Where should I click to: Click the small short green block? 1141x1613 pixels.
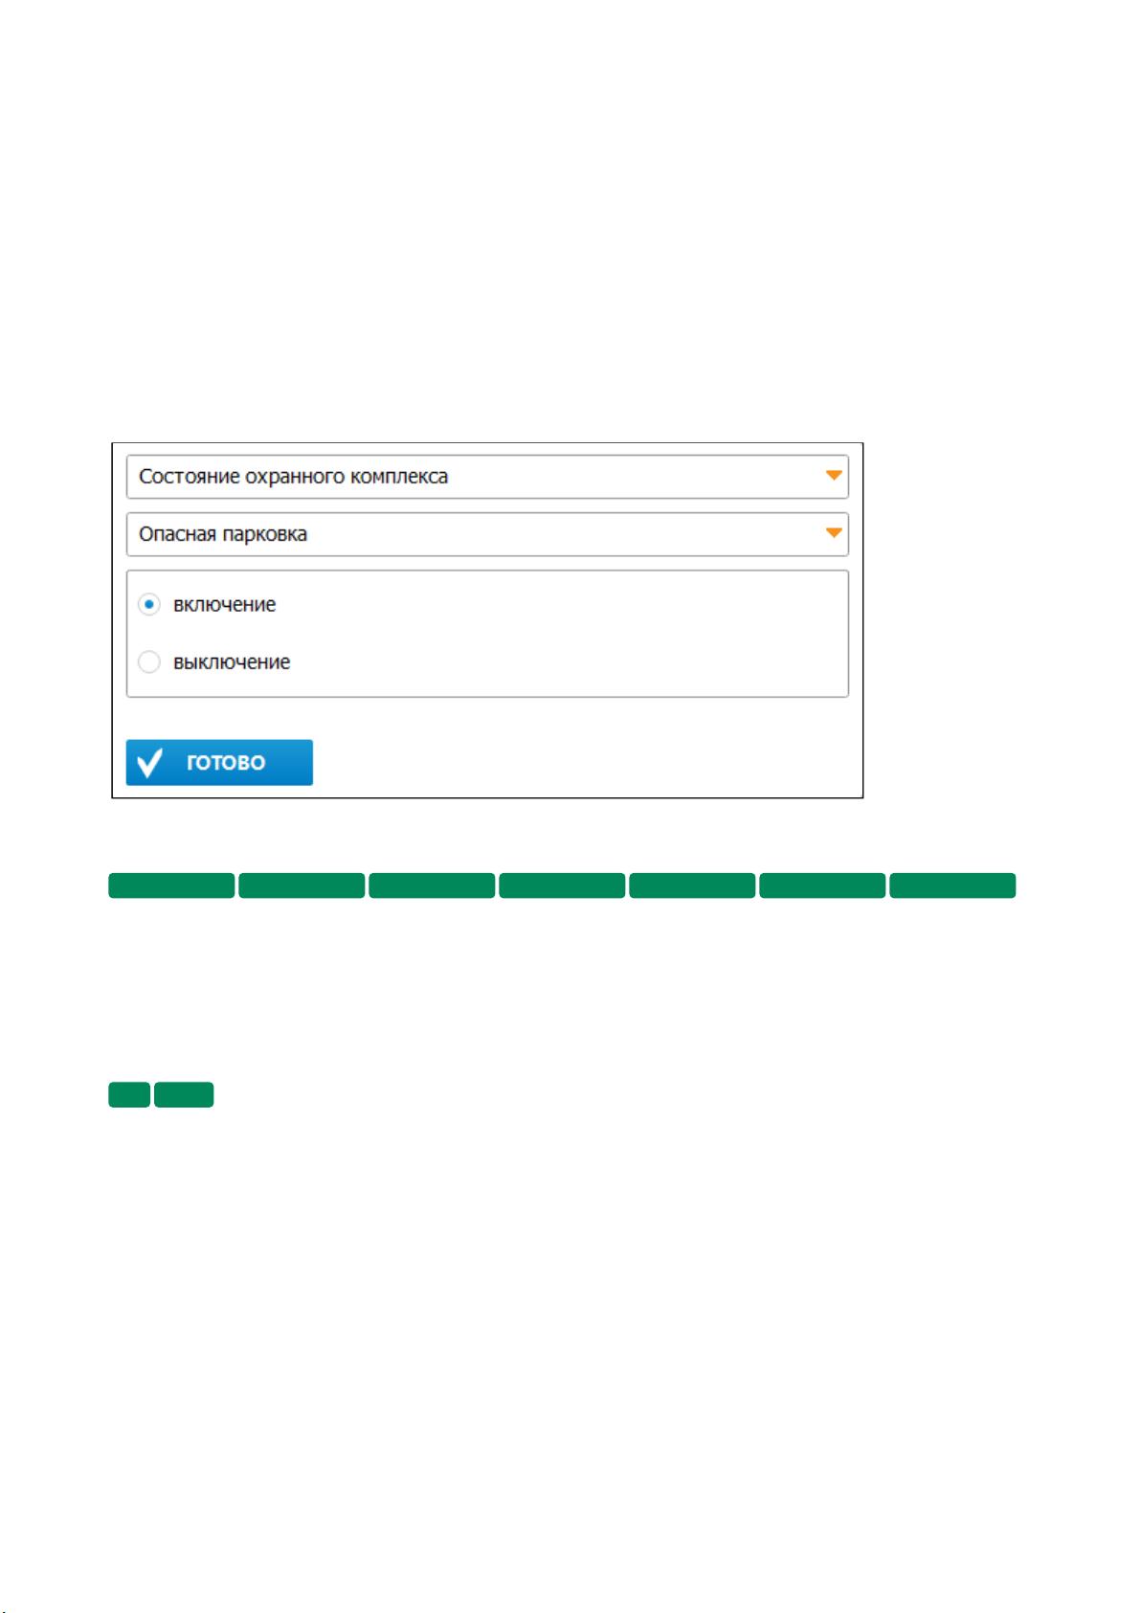pyautogui.click(x=129, y=1094)
